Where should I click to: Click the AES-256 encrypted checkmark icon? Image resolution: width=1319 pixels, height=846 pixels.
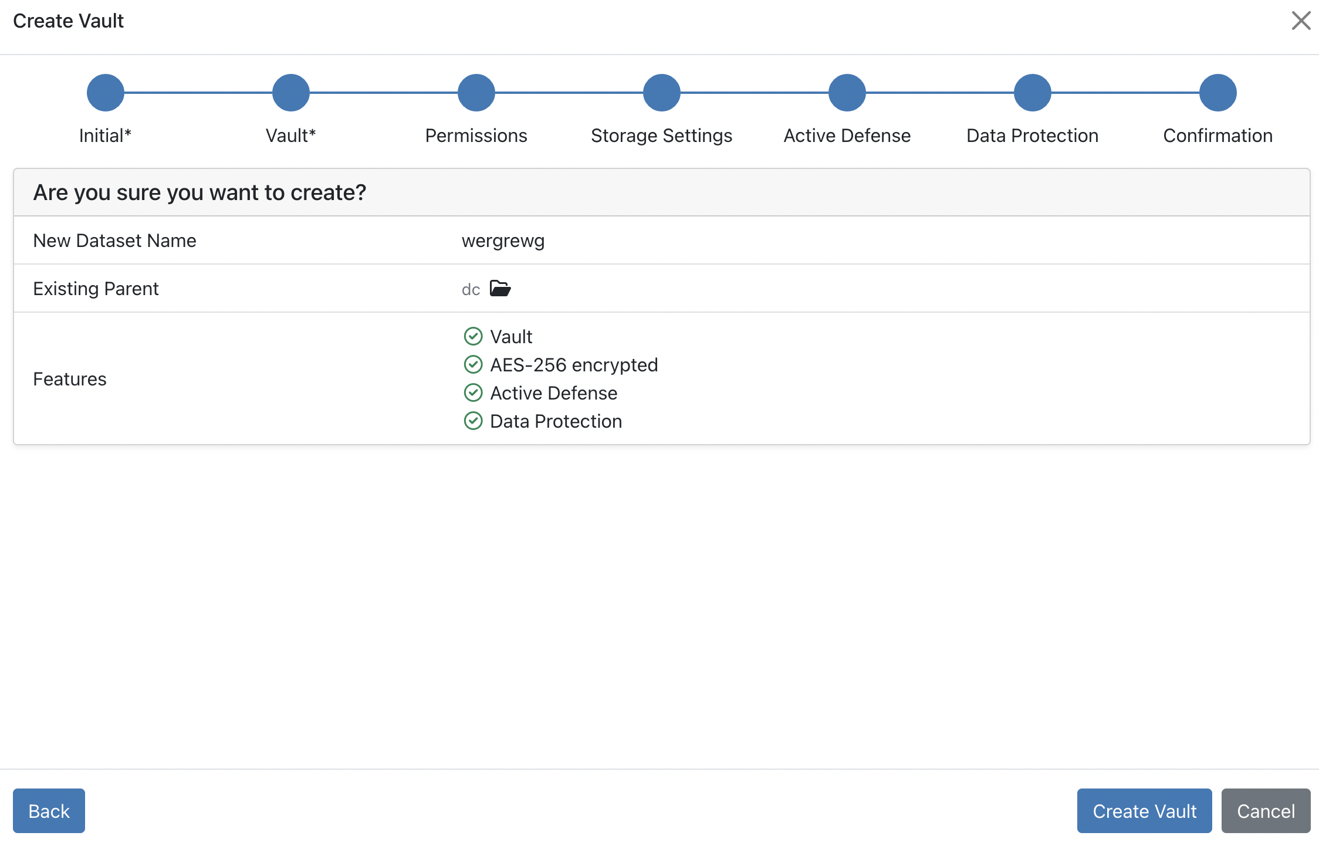pyautogui.click(x=473, y=364)
